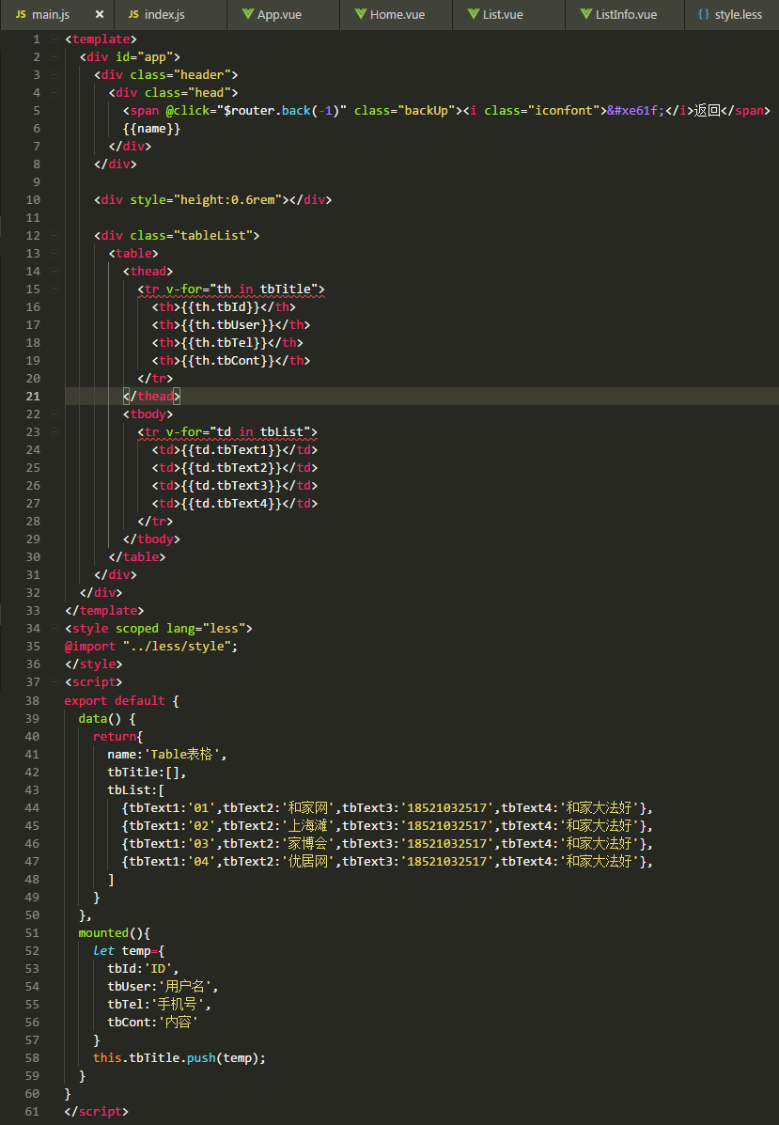The width and height of the screenshot is (779, 1125).
Task: Click the this.tbTitle.push(temp) statement
Action: 179,1058
